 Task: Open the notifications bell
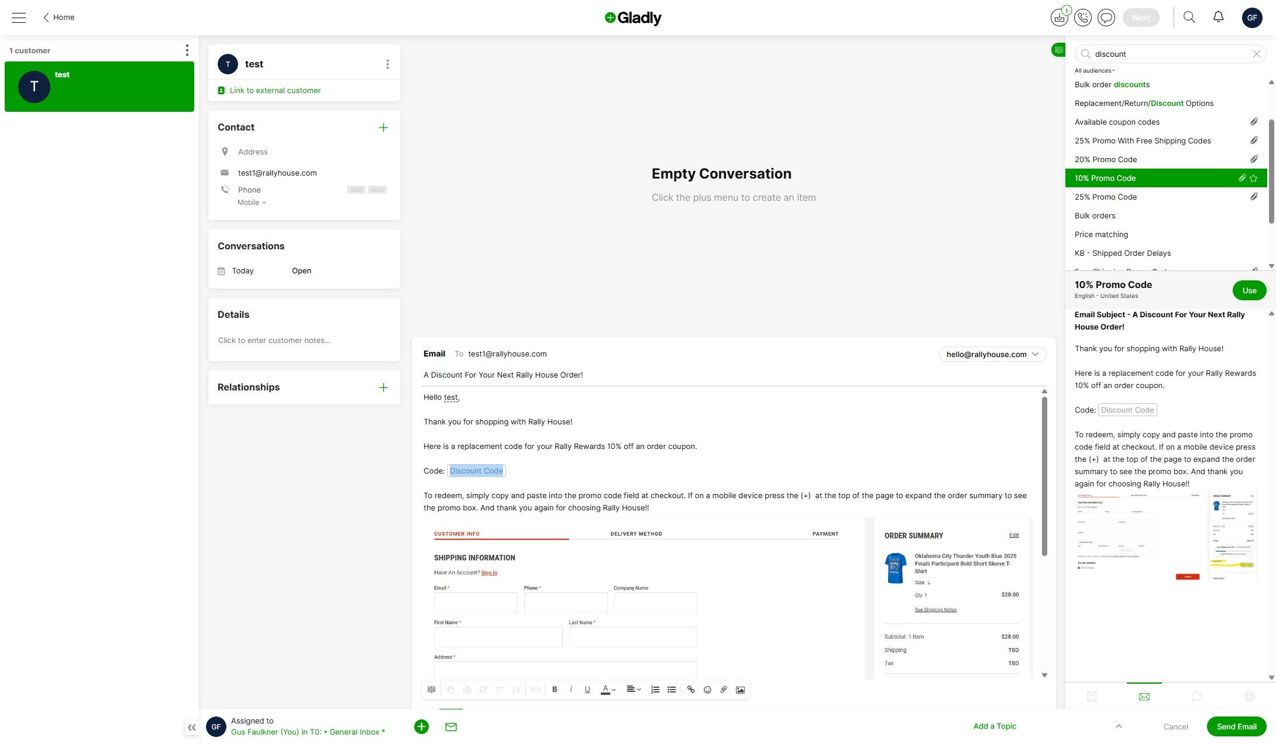(x=1219, y=17)
